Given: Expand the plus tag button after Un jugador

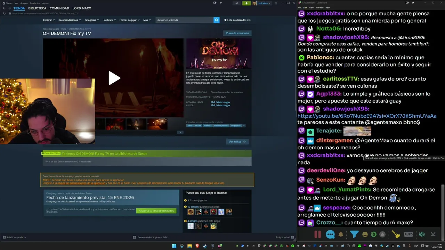Looking at the screenshot, I should [244, 126].
